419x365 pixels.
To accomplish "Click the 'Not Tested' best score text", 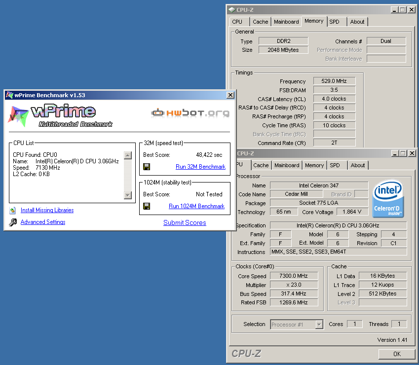I will [x=209, y=194].
